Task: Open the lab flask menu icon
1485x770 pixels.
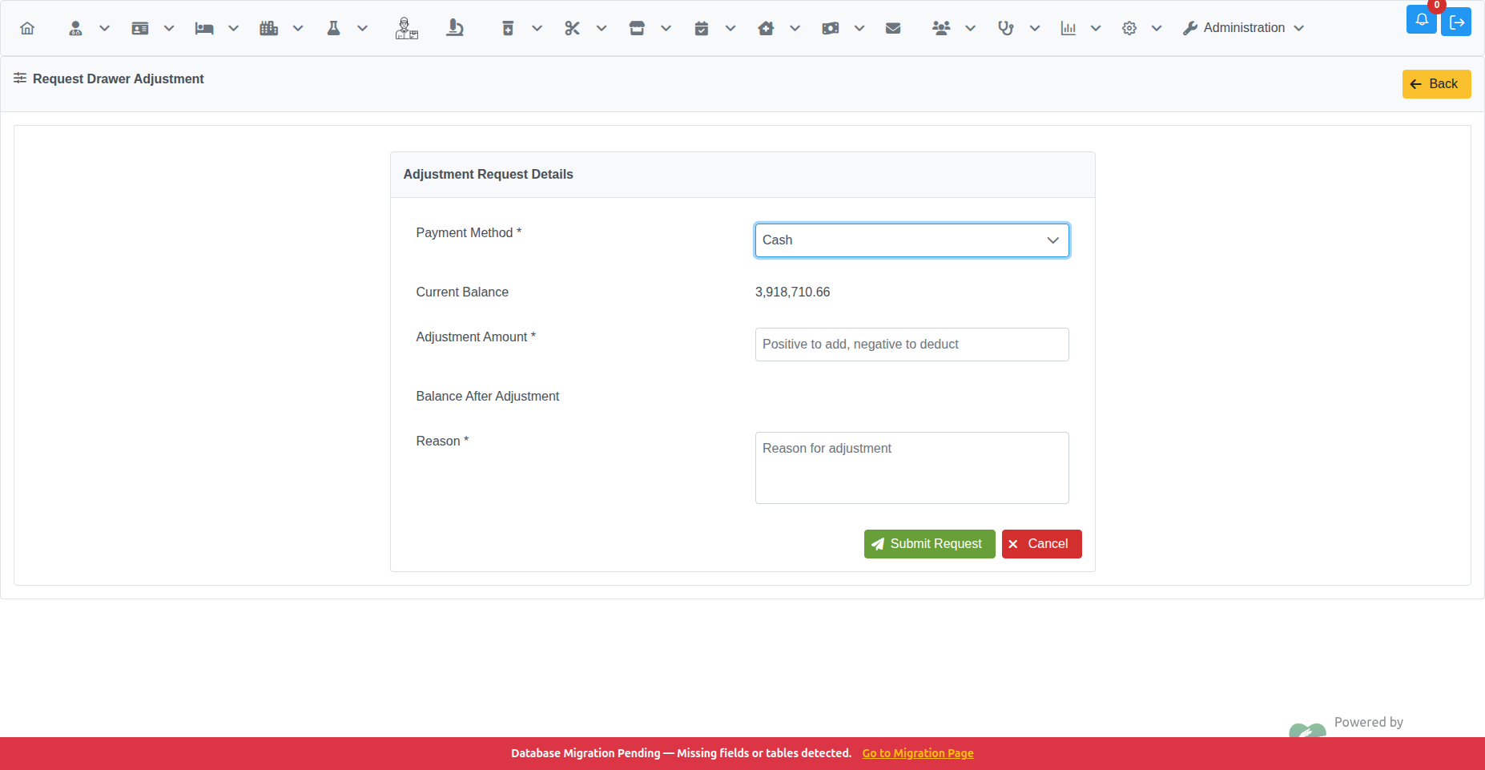Action: [334, 28]
